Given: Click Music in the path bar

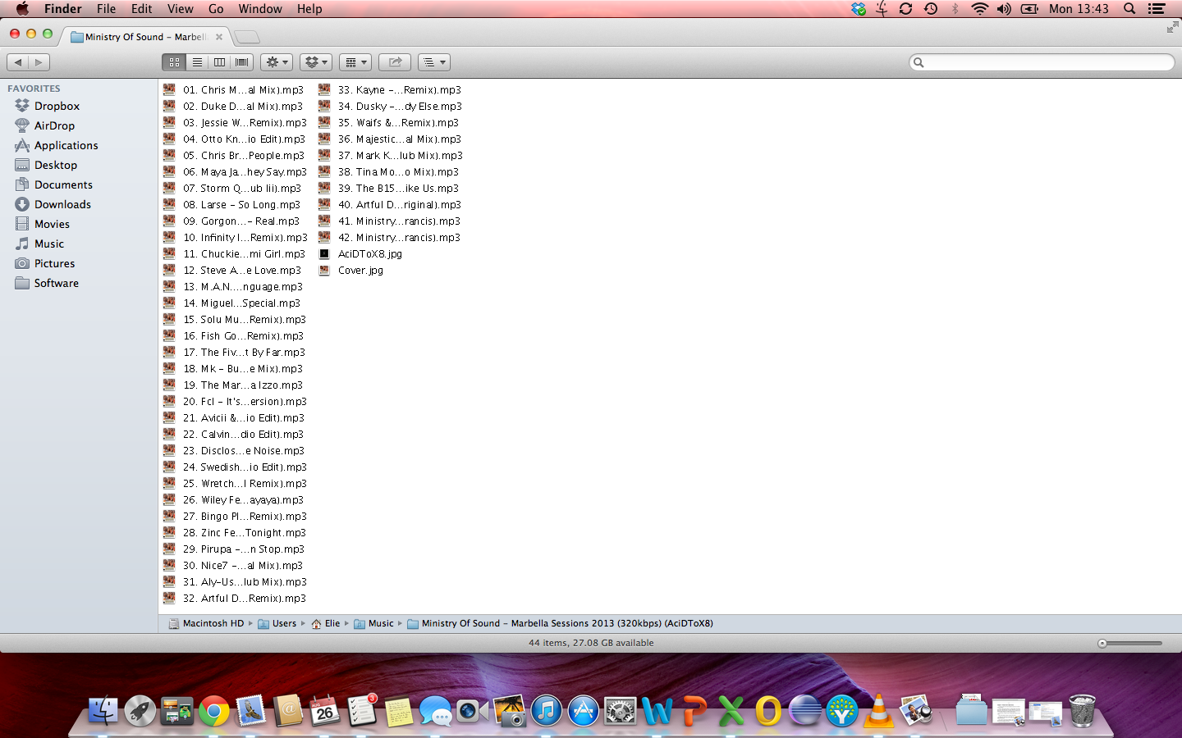Looking at the screenshot, I should [373, 624].
